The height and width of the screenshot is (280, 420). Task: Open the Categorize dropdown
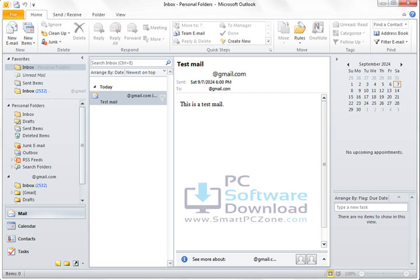click(349, 33)
